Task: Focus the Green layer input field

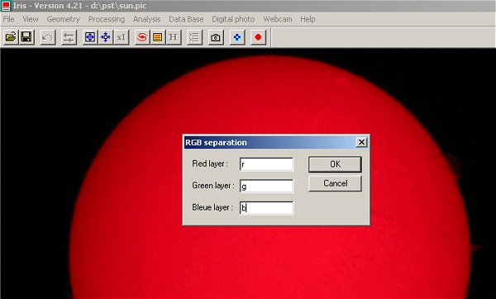Action: pos(267,186)
